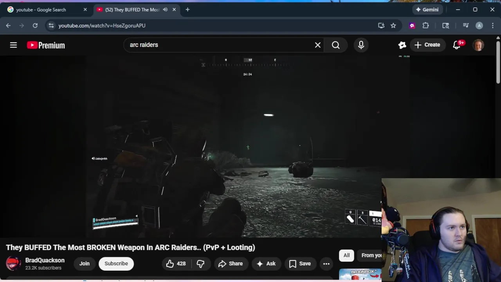Share this video
Screen dimensions: 501x282
(231, 264)
